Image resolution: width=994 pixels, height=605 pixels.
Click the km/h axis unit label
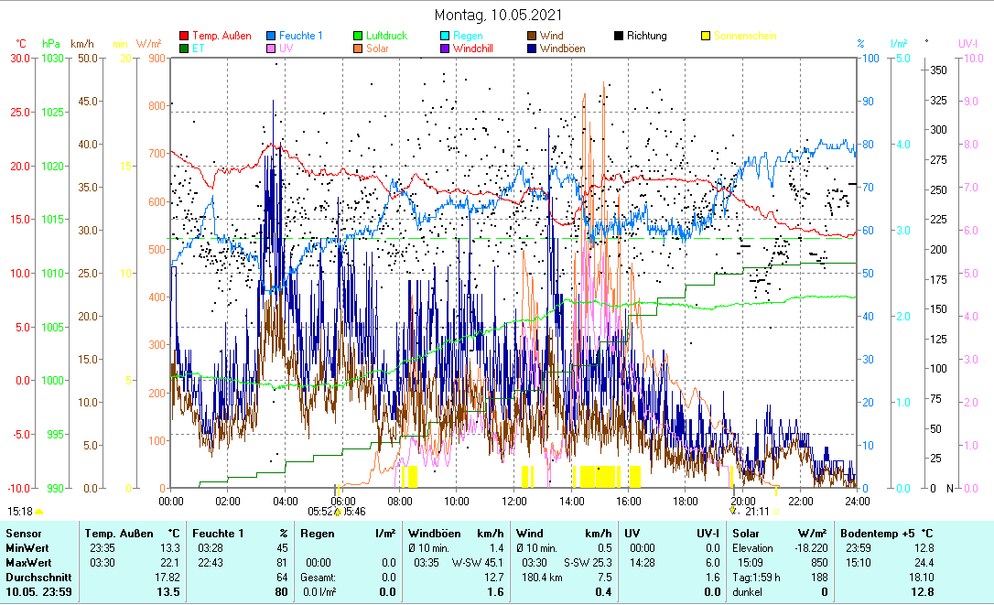pos(81,44)
